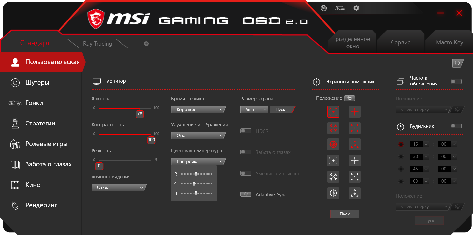This screenshot has width=473, height=235.
Task: Select the red square-bracket crosshair with center plus
Action: click(x=333, y=112)
